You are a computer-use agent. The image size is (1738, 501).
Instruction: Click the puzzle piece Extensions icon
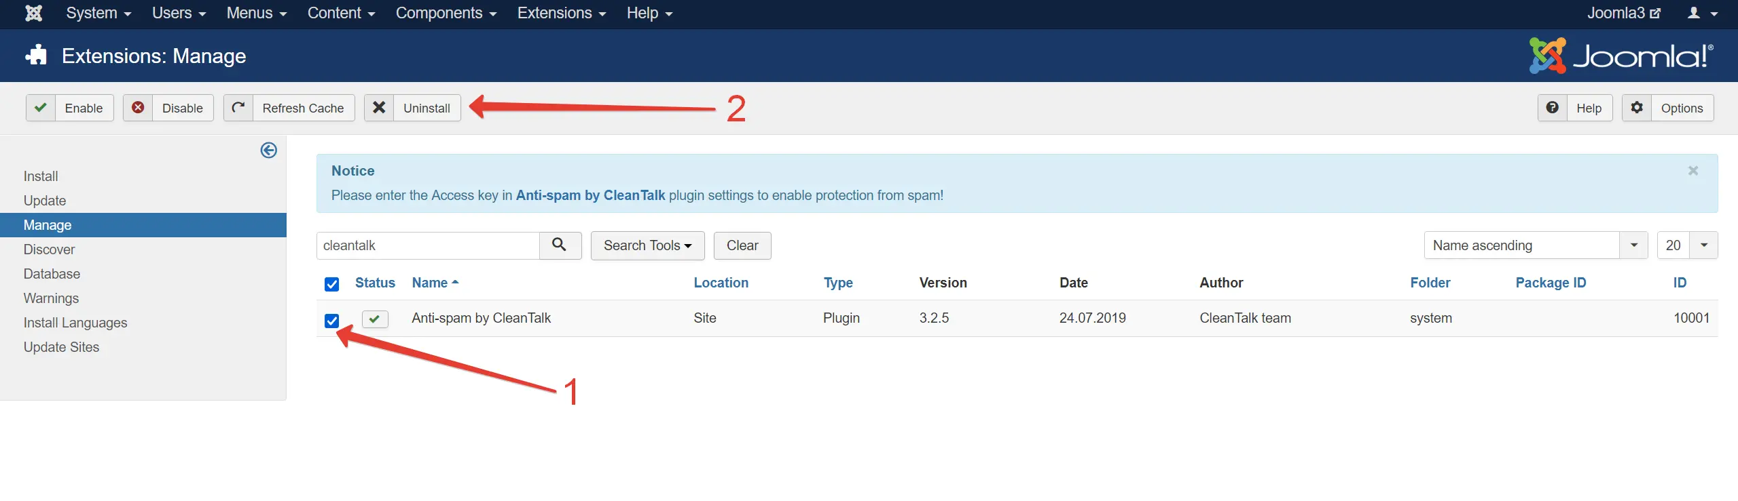coord(36,55)
